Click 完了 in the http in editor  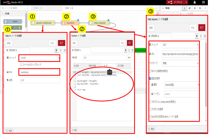pos(62,43)
